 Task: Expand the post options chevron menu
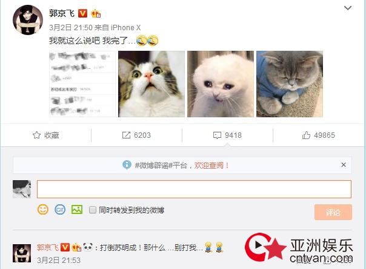348,8
